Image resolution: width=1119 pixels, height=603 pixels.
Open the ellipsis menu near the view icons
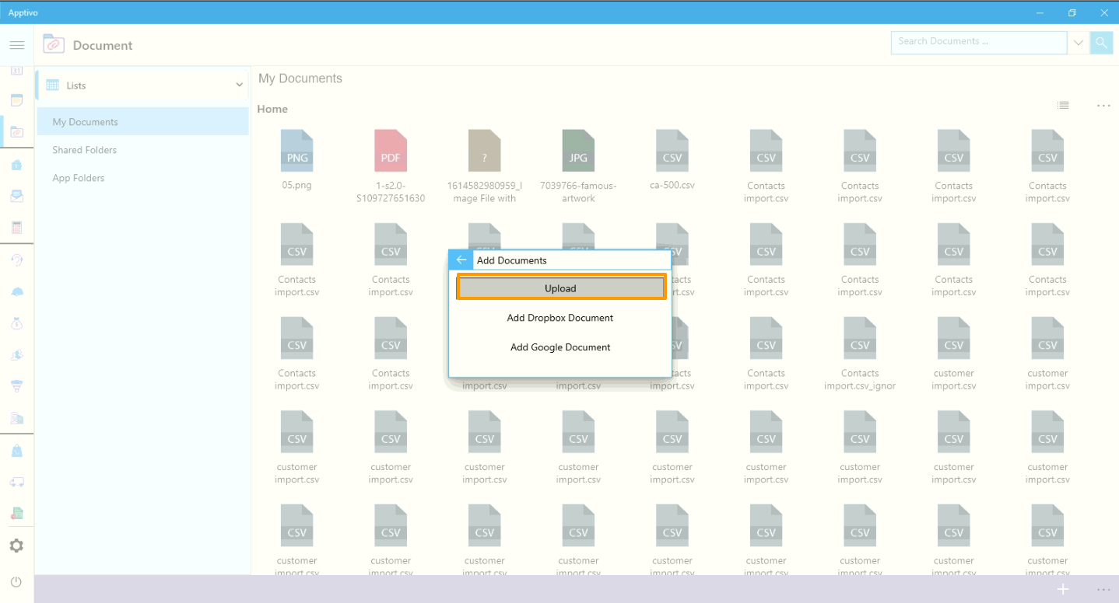click(x=1103, y=105)
